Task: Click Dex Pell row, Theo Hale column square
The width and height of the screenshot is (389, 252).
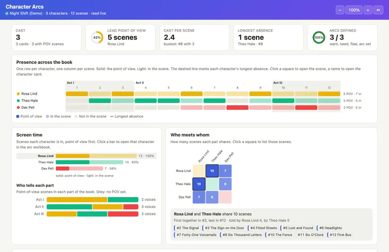Action: pyautogui.click(x=212, y=197)
